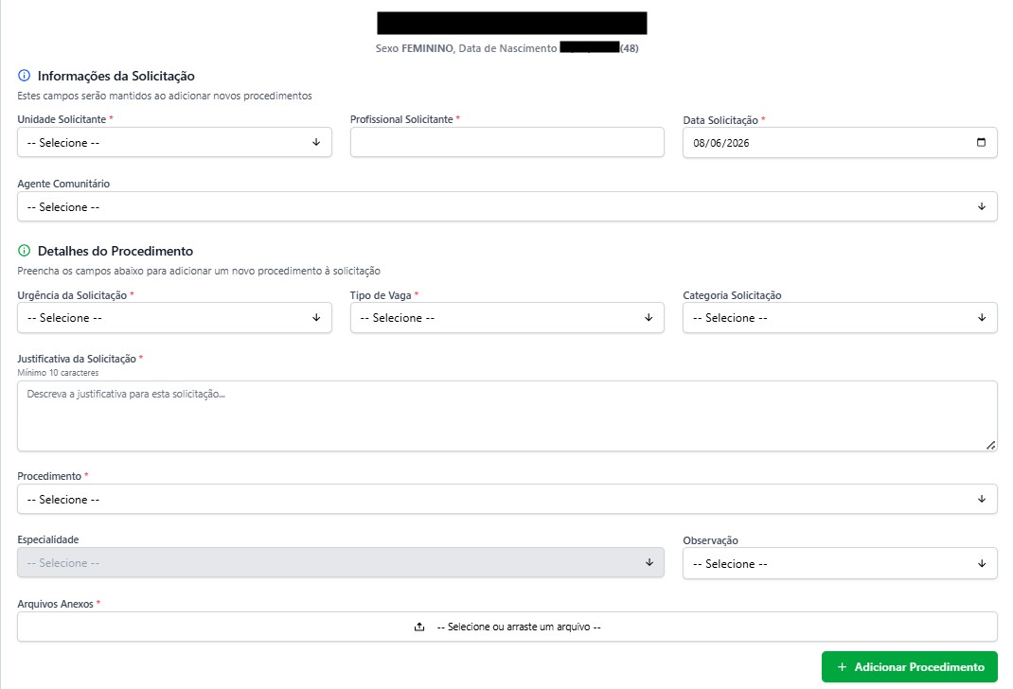Image resolution: width=1013 pixels, height=689 pixels.
Task: Click the Agente Comunitário label
Action: pyautogui.click(x=63, y=184)
